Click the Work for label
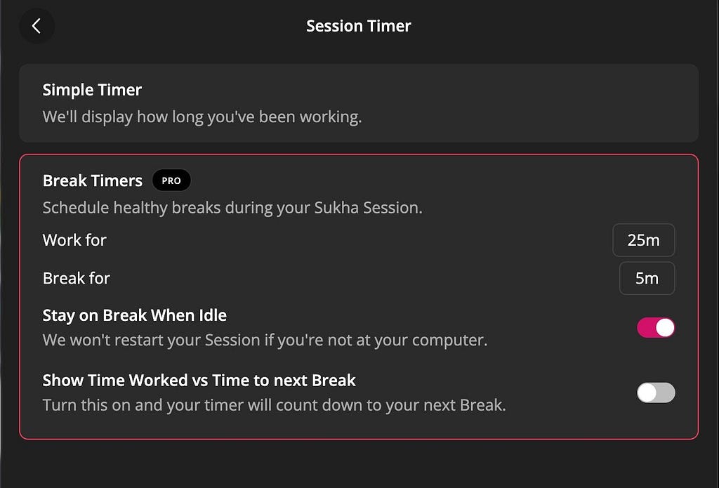 [74, 240]
